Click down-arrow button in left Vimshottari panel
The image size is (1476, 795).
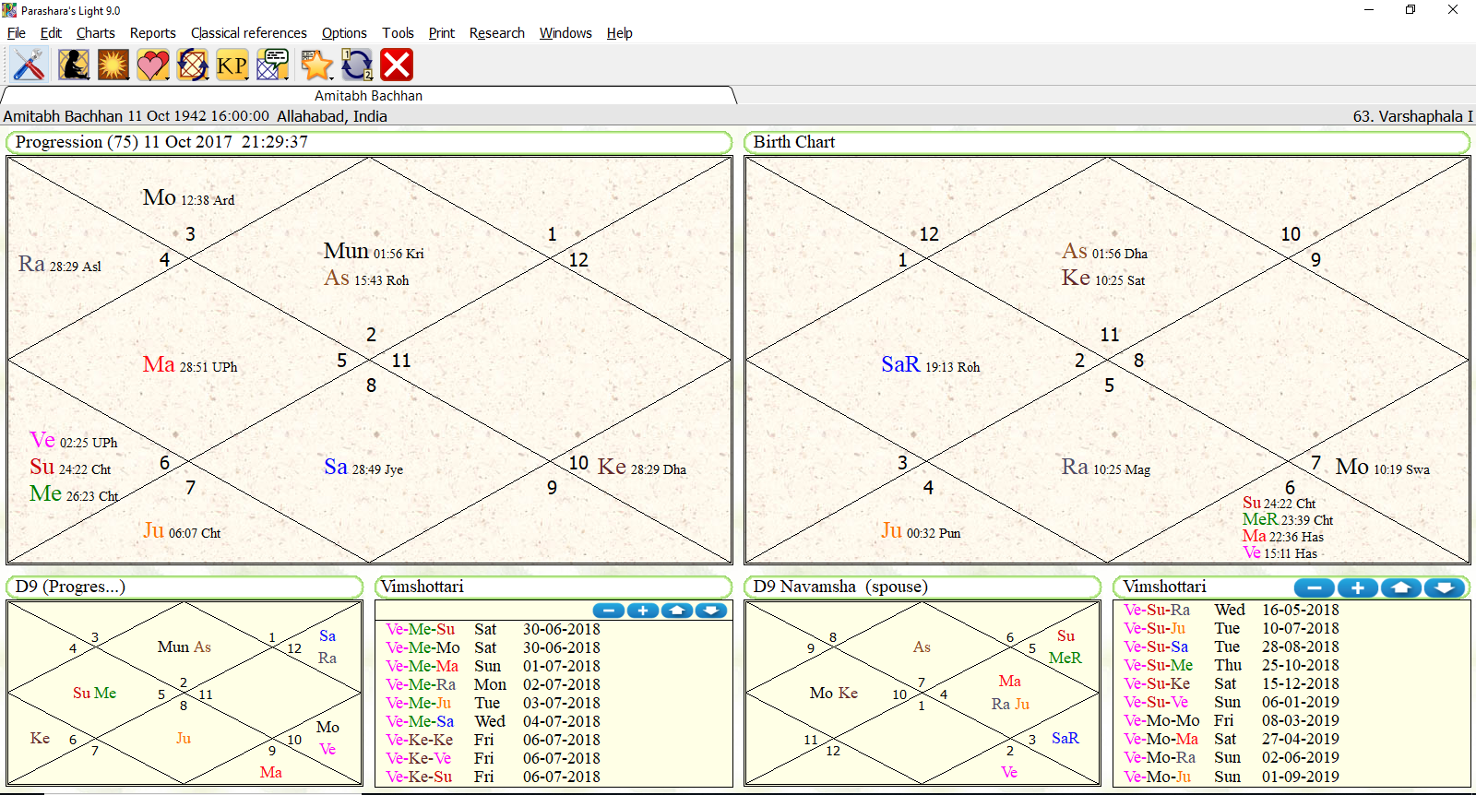(711, 611)
